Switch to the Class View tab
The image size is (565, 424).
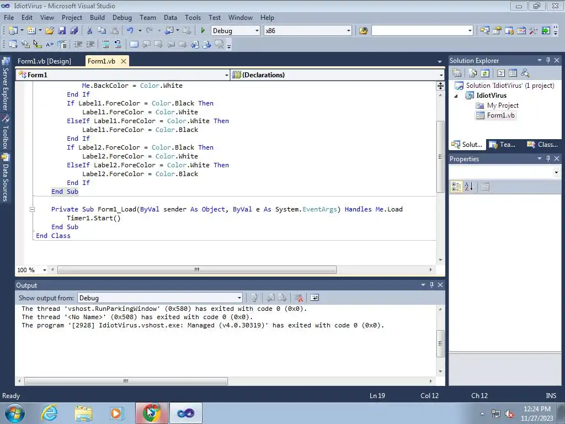(x=542, y=145)
